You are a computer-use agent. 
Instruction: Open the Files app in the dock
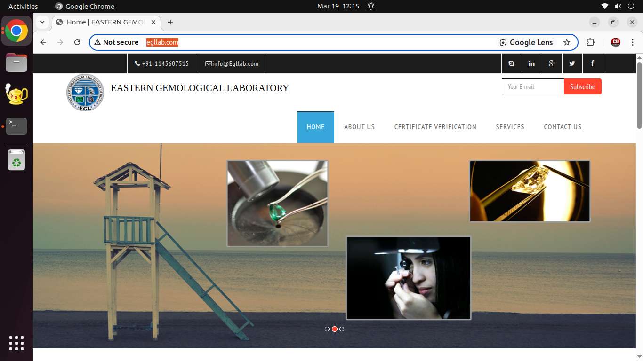(x=16, y=63)
